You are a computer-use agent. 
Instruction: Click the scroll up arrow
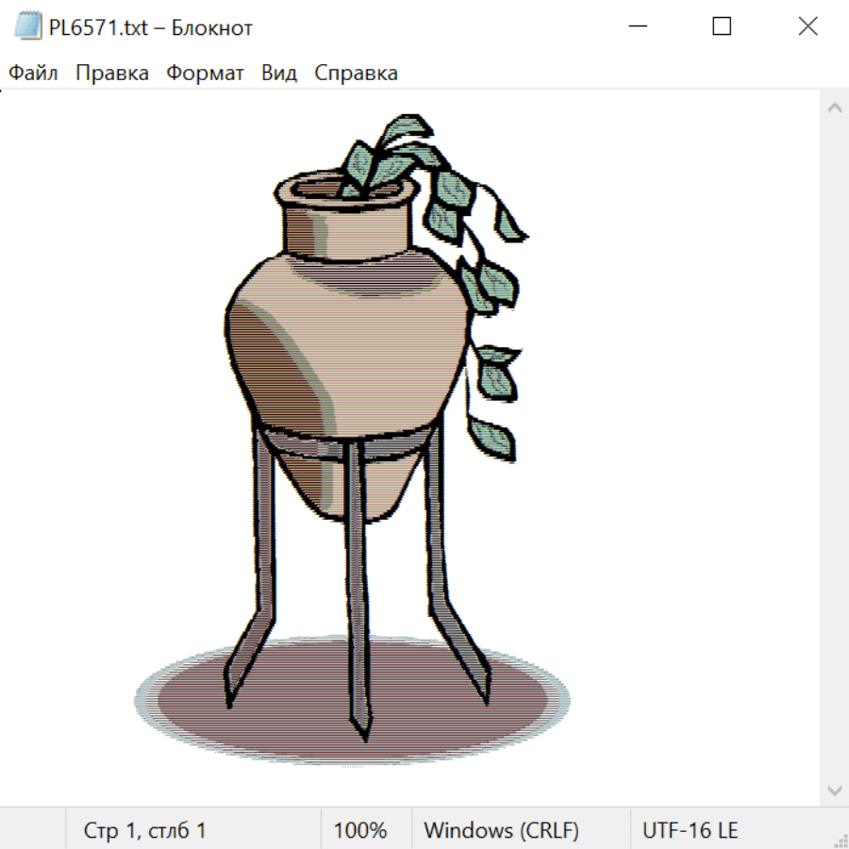(834, 108)
